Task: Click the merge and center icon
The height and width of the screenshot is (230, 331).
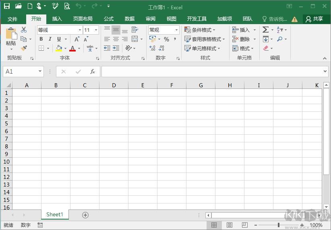Action: point(134,39)
